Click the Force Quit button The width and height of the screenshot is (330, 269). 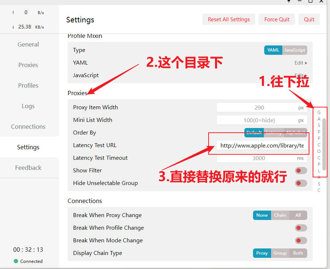pos(277,19)
